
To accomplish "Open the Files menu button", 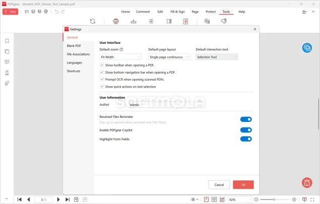I will [10, 12].
